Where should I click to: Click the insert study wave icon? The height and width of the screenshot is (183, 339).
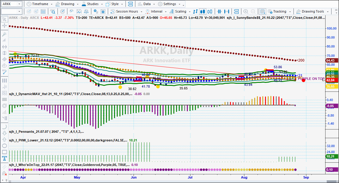click(72, 11)
